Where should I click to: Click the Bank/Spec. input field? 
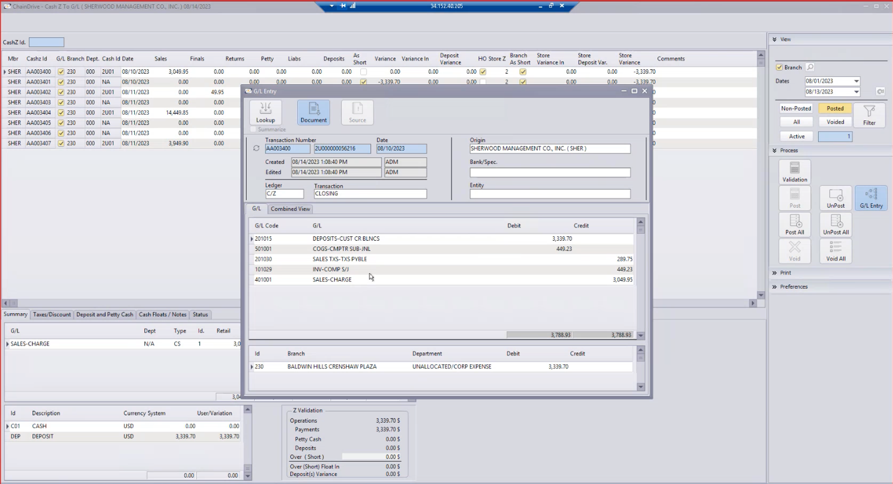point(550,173)
